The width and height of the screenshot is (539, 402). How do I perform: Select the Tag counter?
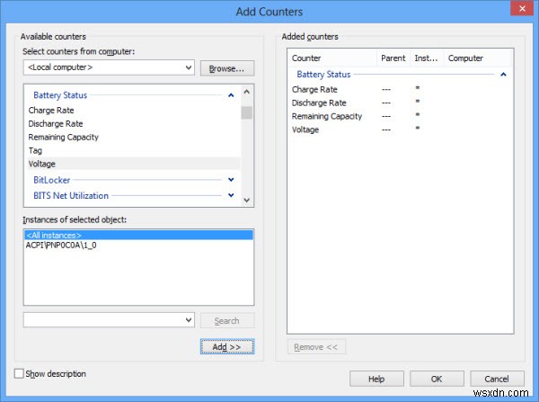(35, 150)
